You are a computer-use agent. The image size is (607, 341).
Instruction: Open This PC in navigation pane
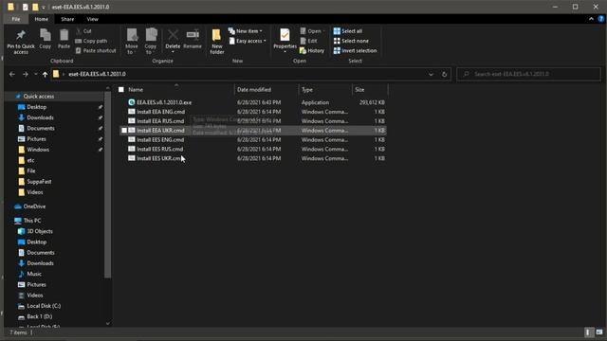coord(32,221)
